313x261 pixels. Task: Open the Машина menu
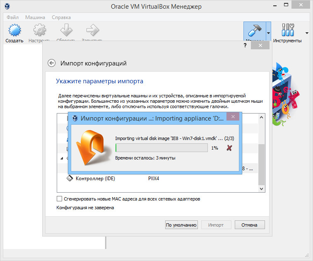tap(35, 17)
